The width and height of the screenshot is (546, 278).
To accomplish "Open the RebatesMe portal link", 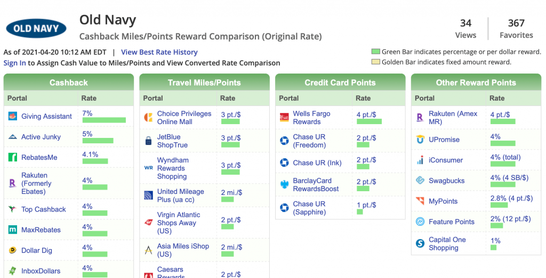I will (39, 157).
